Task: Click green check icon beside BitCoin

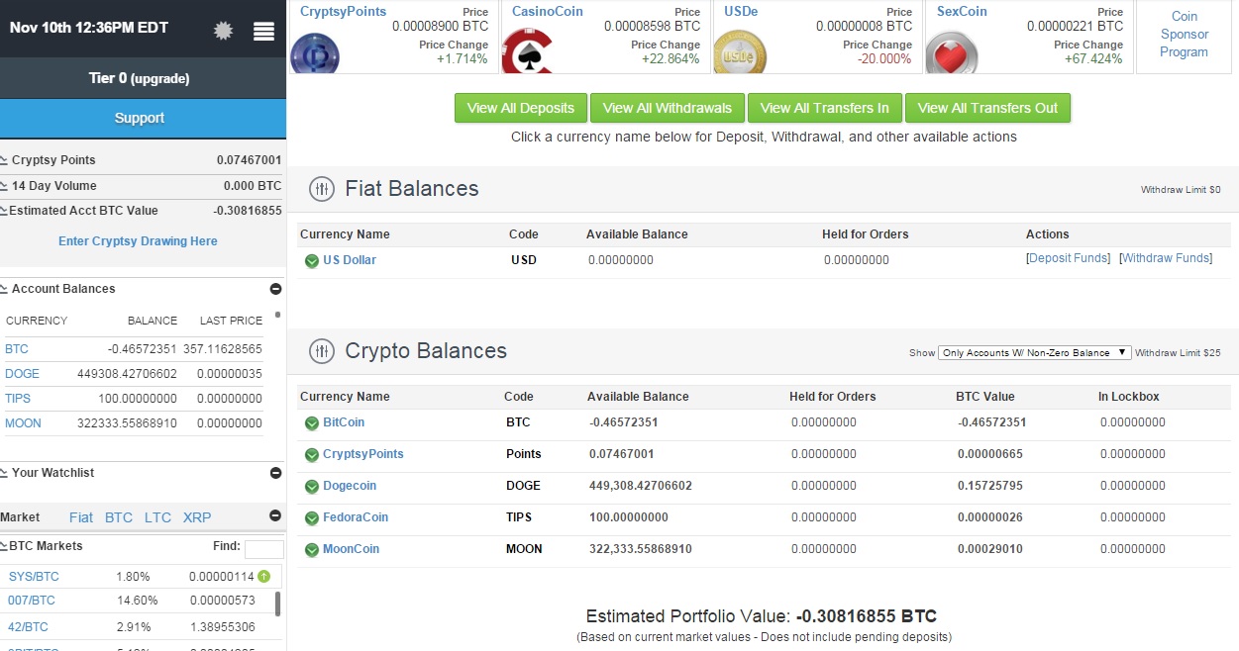Action: point(311,423)
